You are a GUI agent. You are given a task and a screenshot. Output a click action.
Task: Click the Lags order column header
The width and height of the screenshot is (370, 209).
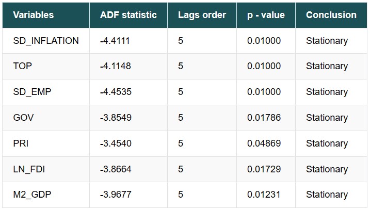[x=202, y=15]
